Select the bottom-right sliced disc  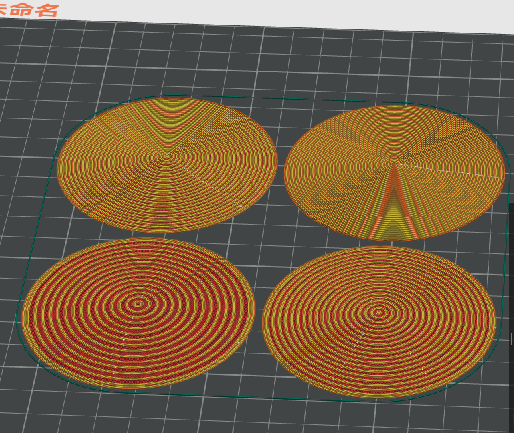point(380,323)
